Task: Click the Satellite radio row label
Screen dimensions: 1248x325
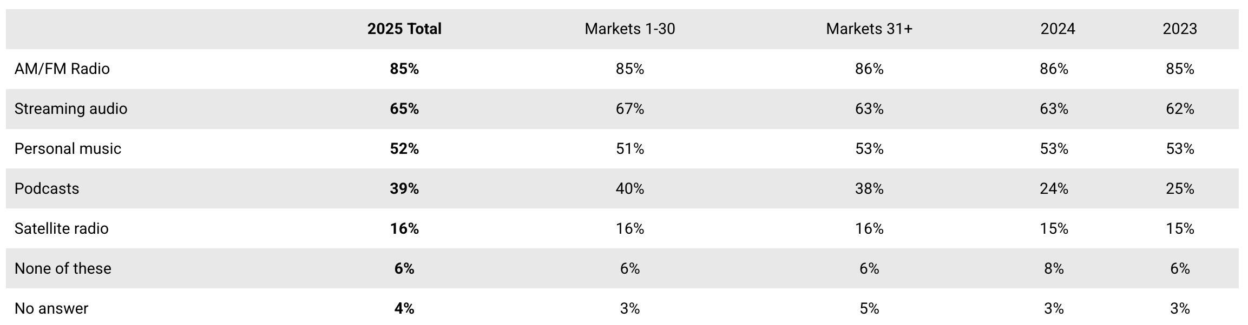Action: (x=62, y=228)
